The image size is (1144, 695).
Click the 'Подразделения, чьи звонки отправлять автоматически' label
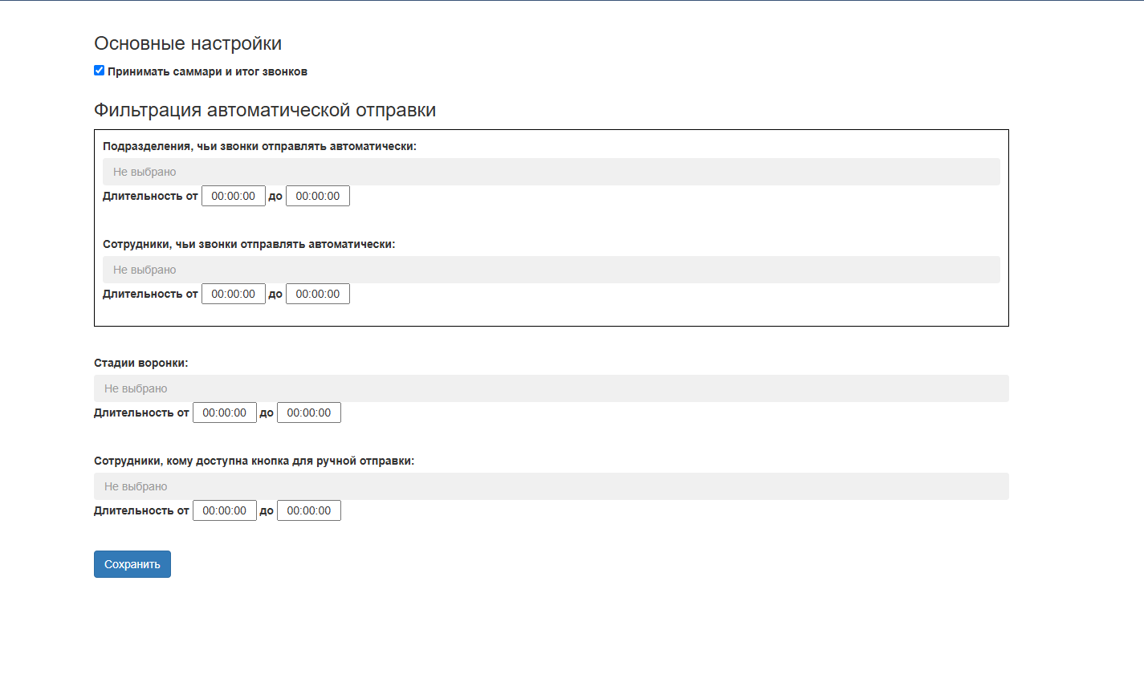tap(259, 146)
